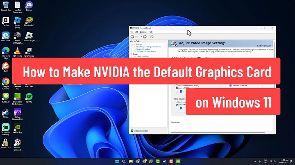Open the taskbar clock and date
The height and width of the screenshot is (165, 295).
[x=284, y=161]
